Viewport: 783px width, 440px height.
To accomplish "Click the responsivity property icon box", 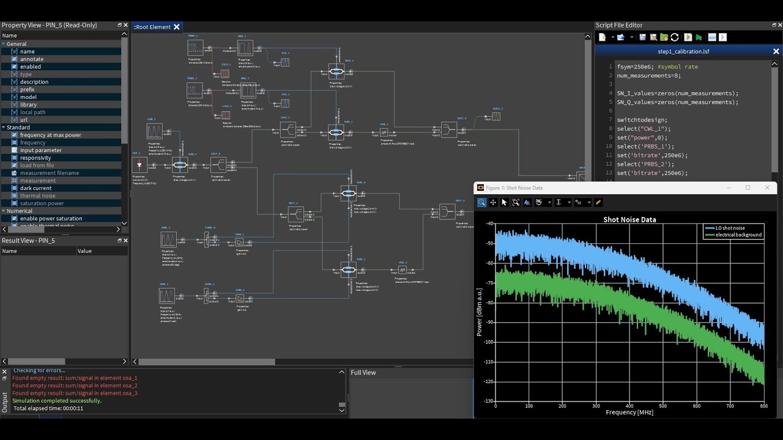I will pos(15,158).
